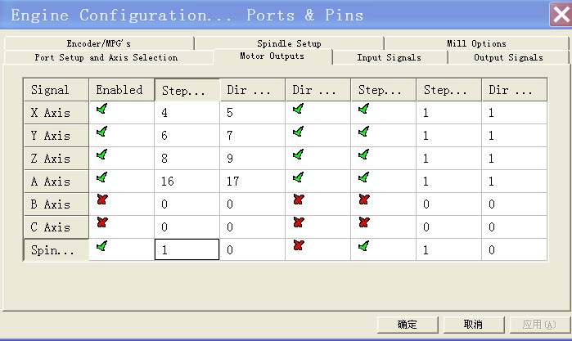Toggle C Axis Enabled red cross
This screenshot has height=341, width=572.
coord(101,222)
